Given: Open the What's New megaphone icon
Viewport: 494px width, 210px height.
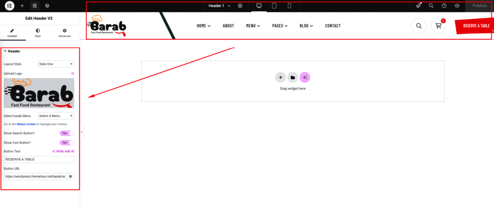Looking at the screenshot, I should pos(418,6).
